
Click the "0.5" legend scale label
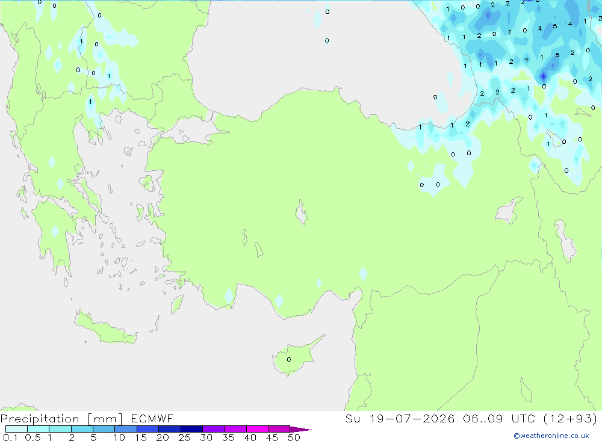tap(33, 437)
